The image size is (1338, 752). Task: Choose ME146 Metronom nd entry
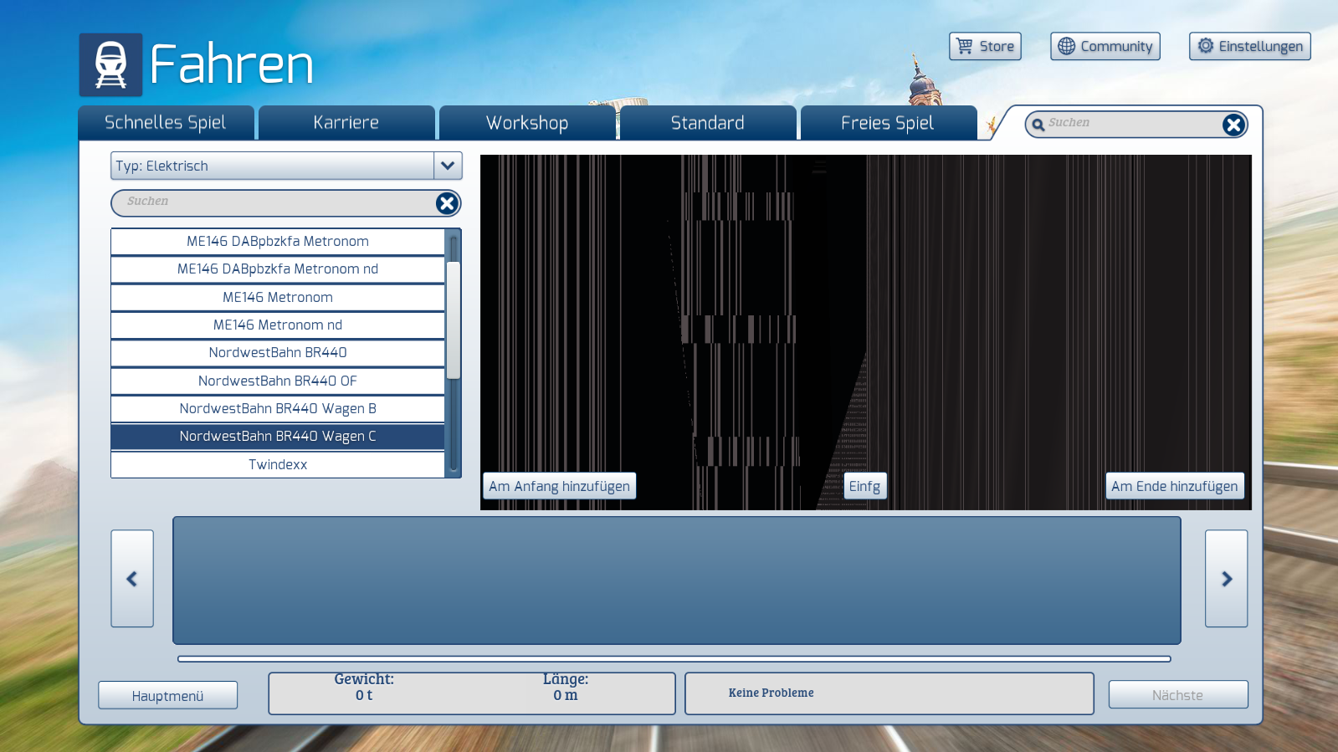tap(278, 325)
